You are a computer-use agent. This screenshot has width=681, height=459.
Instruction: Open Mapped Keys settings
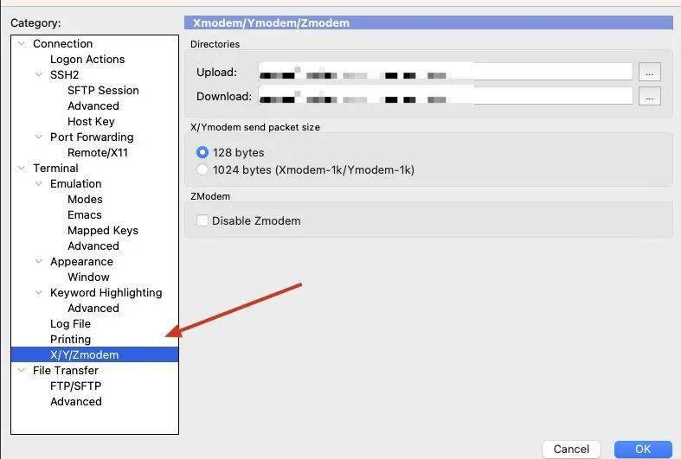102,231
